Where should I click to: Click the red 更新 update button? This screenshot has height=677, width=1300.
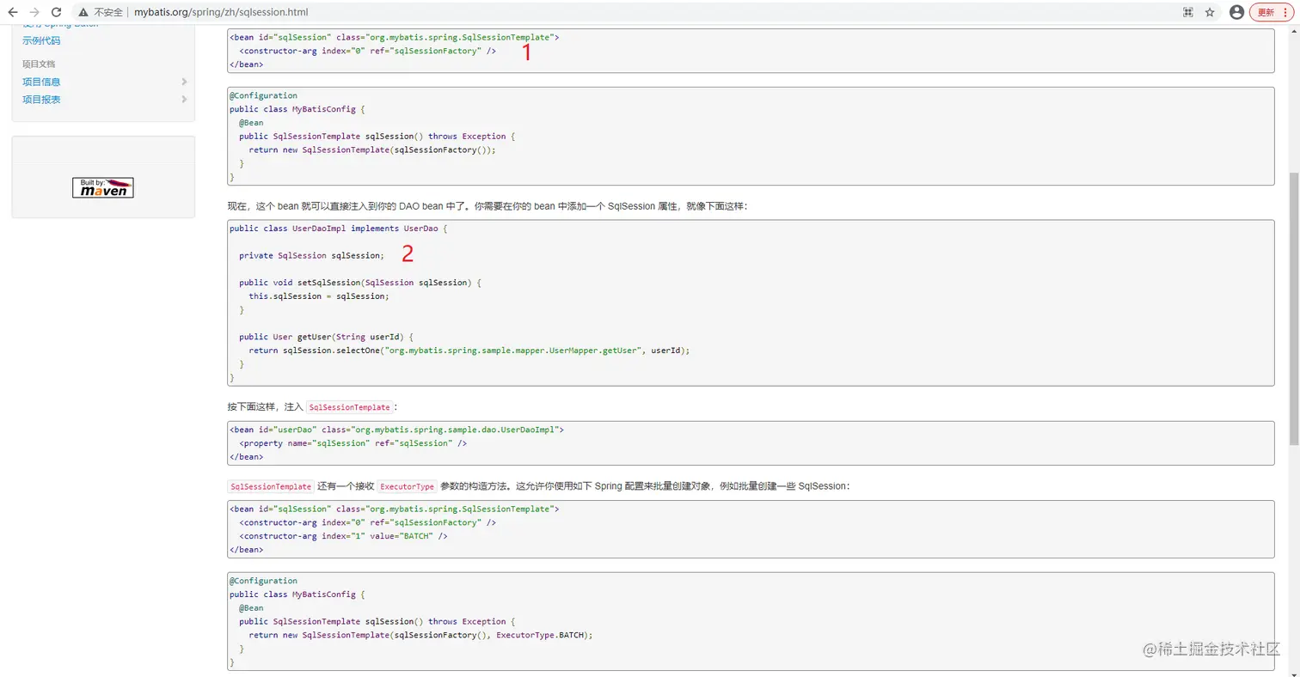point(1271,13)
